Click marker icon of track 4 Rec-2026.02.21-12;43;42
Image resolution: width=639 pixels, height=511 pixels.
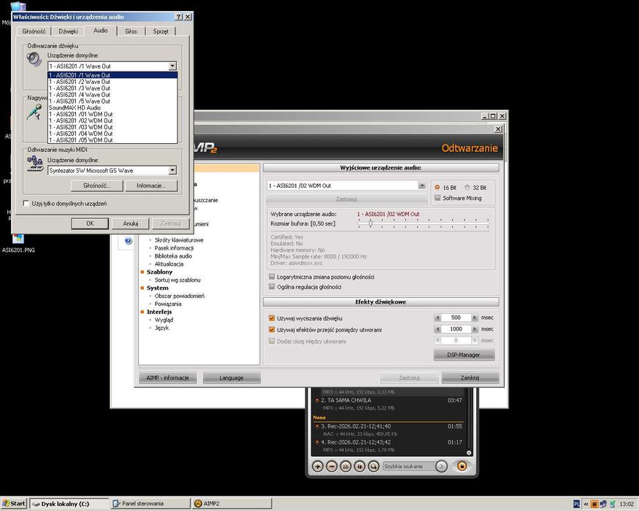point(317,442)
